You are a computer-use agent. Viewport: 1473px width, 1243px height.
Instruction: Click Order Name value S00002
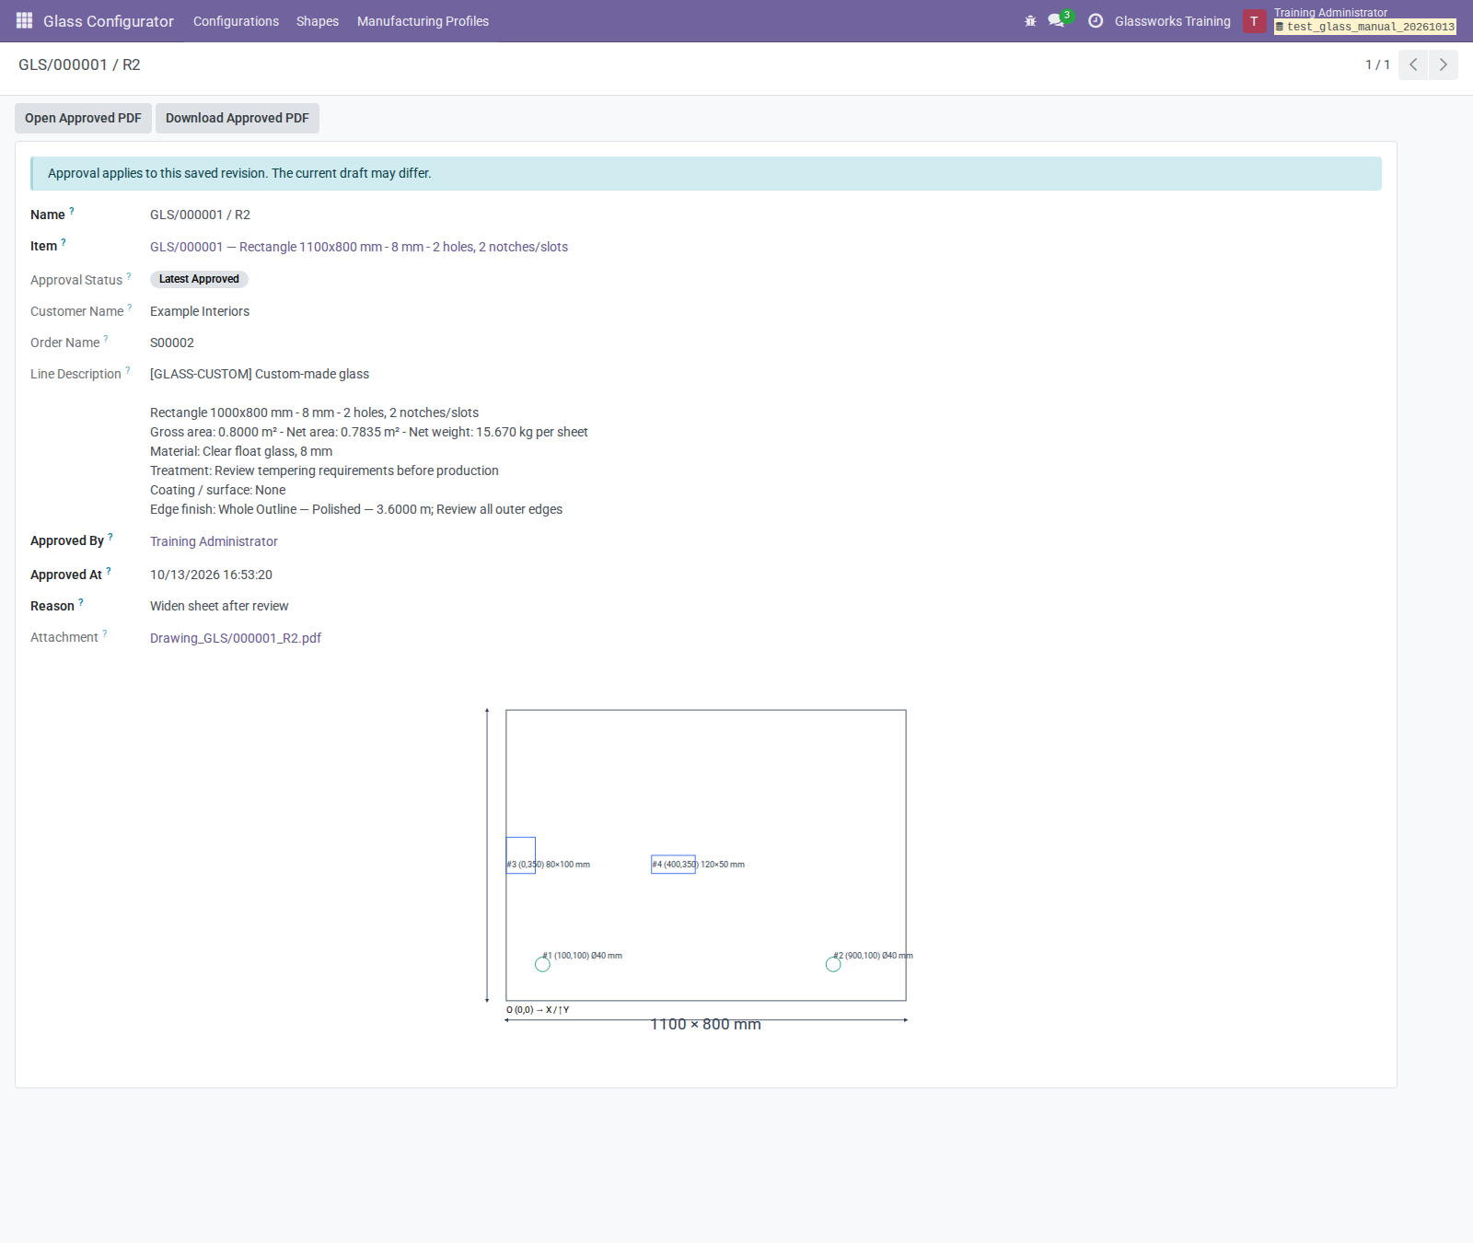point(172,343)
